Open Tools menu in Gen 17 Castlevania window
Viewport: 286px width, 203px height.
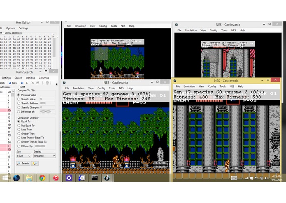(x=223, y=86)
